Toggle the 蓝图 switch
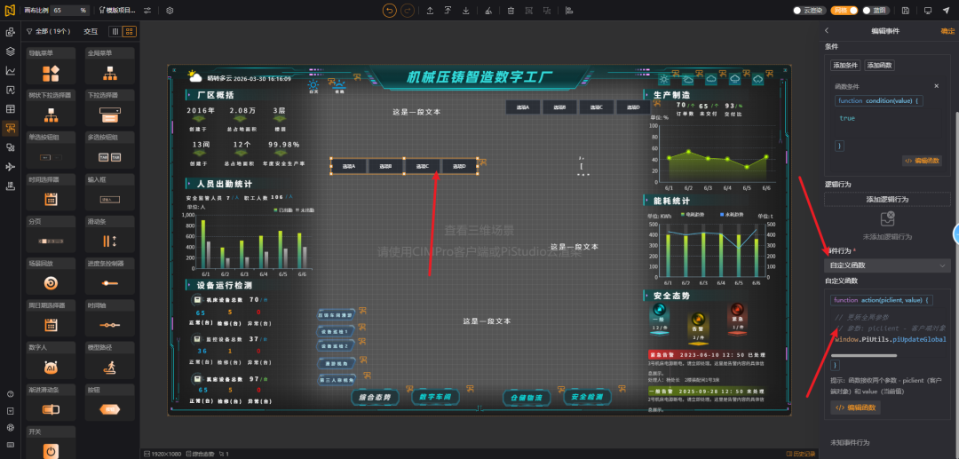The image size is (959, 459). tap(877, 11)
